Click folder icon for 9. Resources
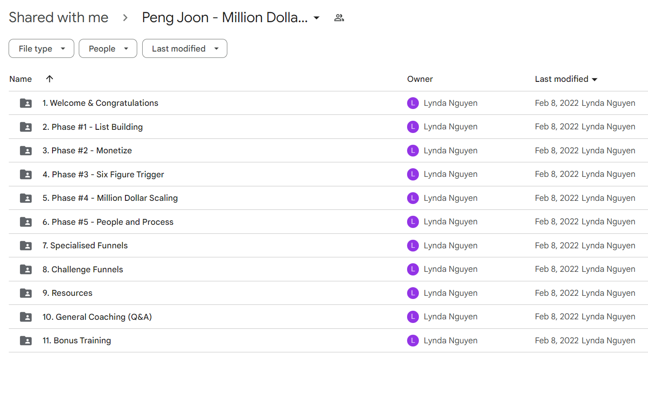The image size is (648, 408). coord(26,293)
